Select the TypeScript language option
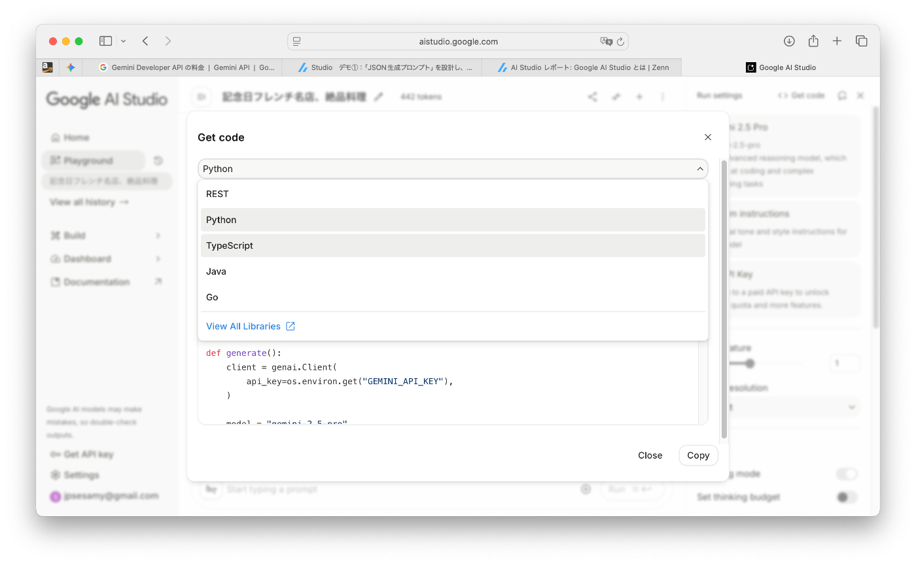916x564 pixels. click(453, 245)
